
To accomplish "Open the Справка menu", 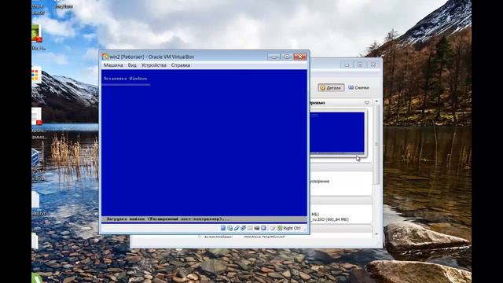I will coord(181,65).
